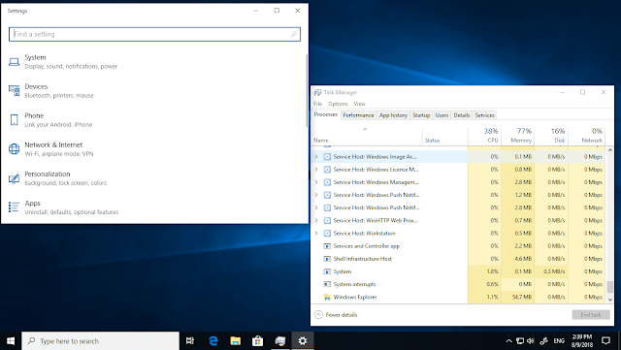The height and width of the screenshot is (350, 621).
Task: Expand Service Host: WinHTTP Web Prox... row
Action: (316, 220)
